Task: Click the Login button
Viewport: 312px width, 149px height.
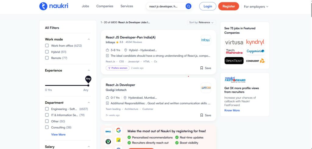Action: 208,6
